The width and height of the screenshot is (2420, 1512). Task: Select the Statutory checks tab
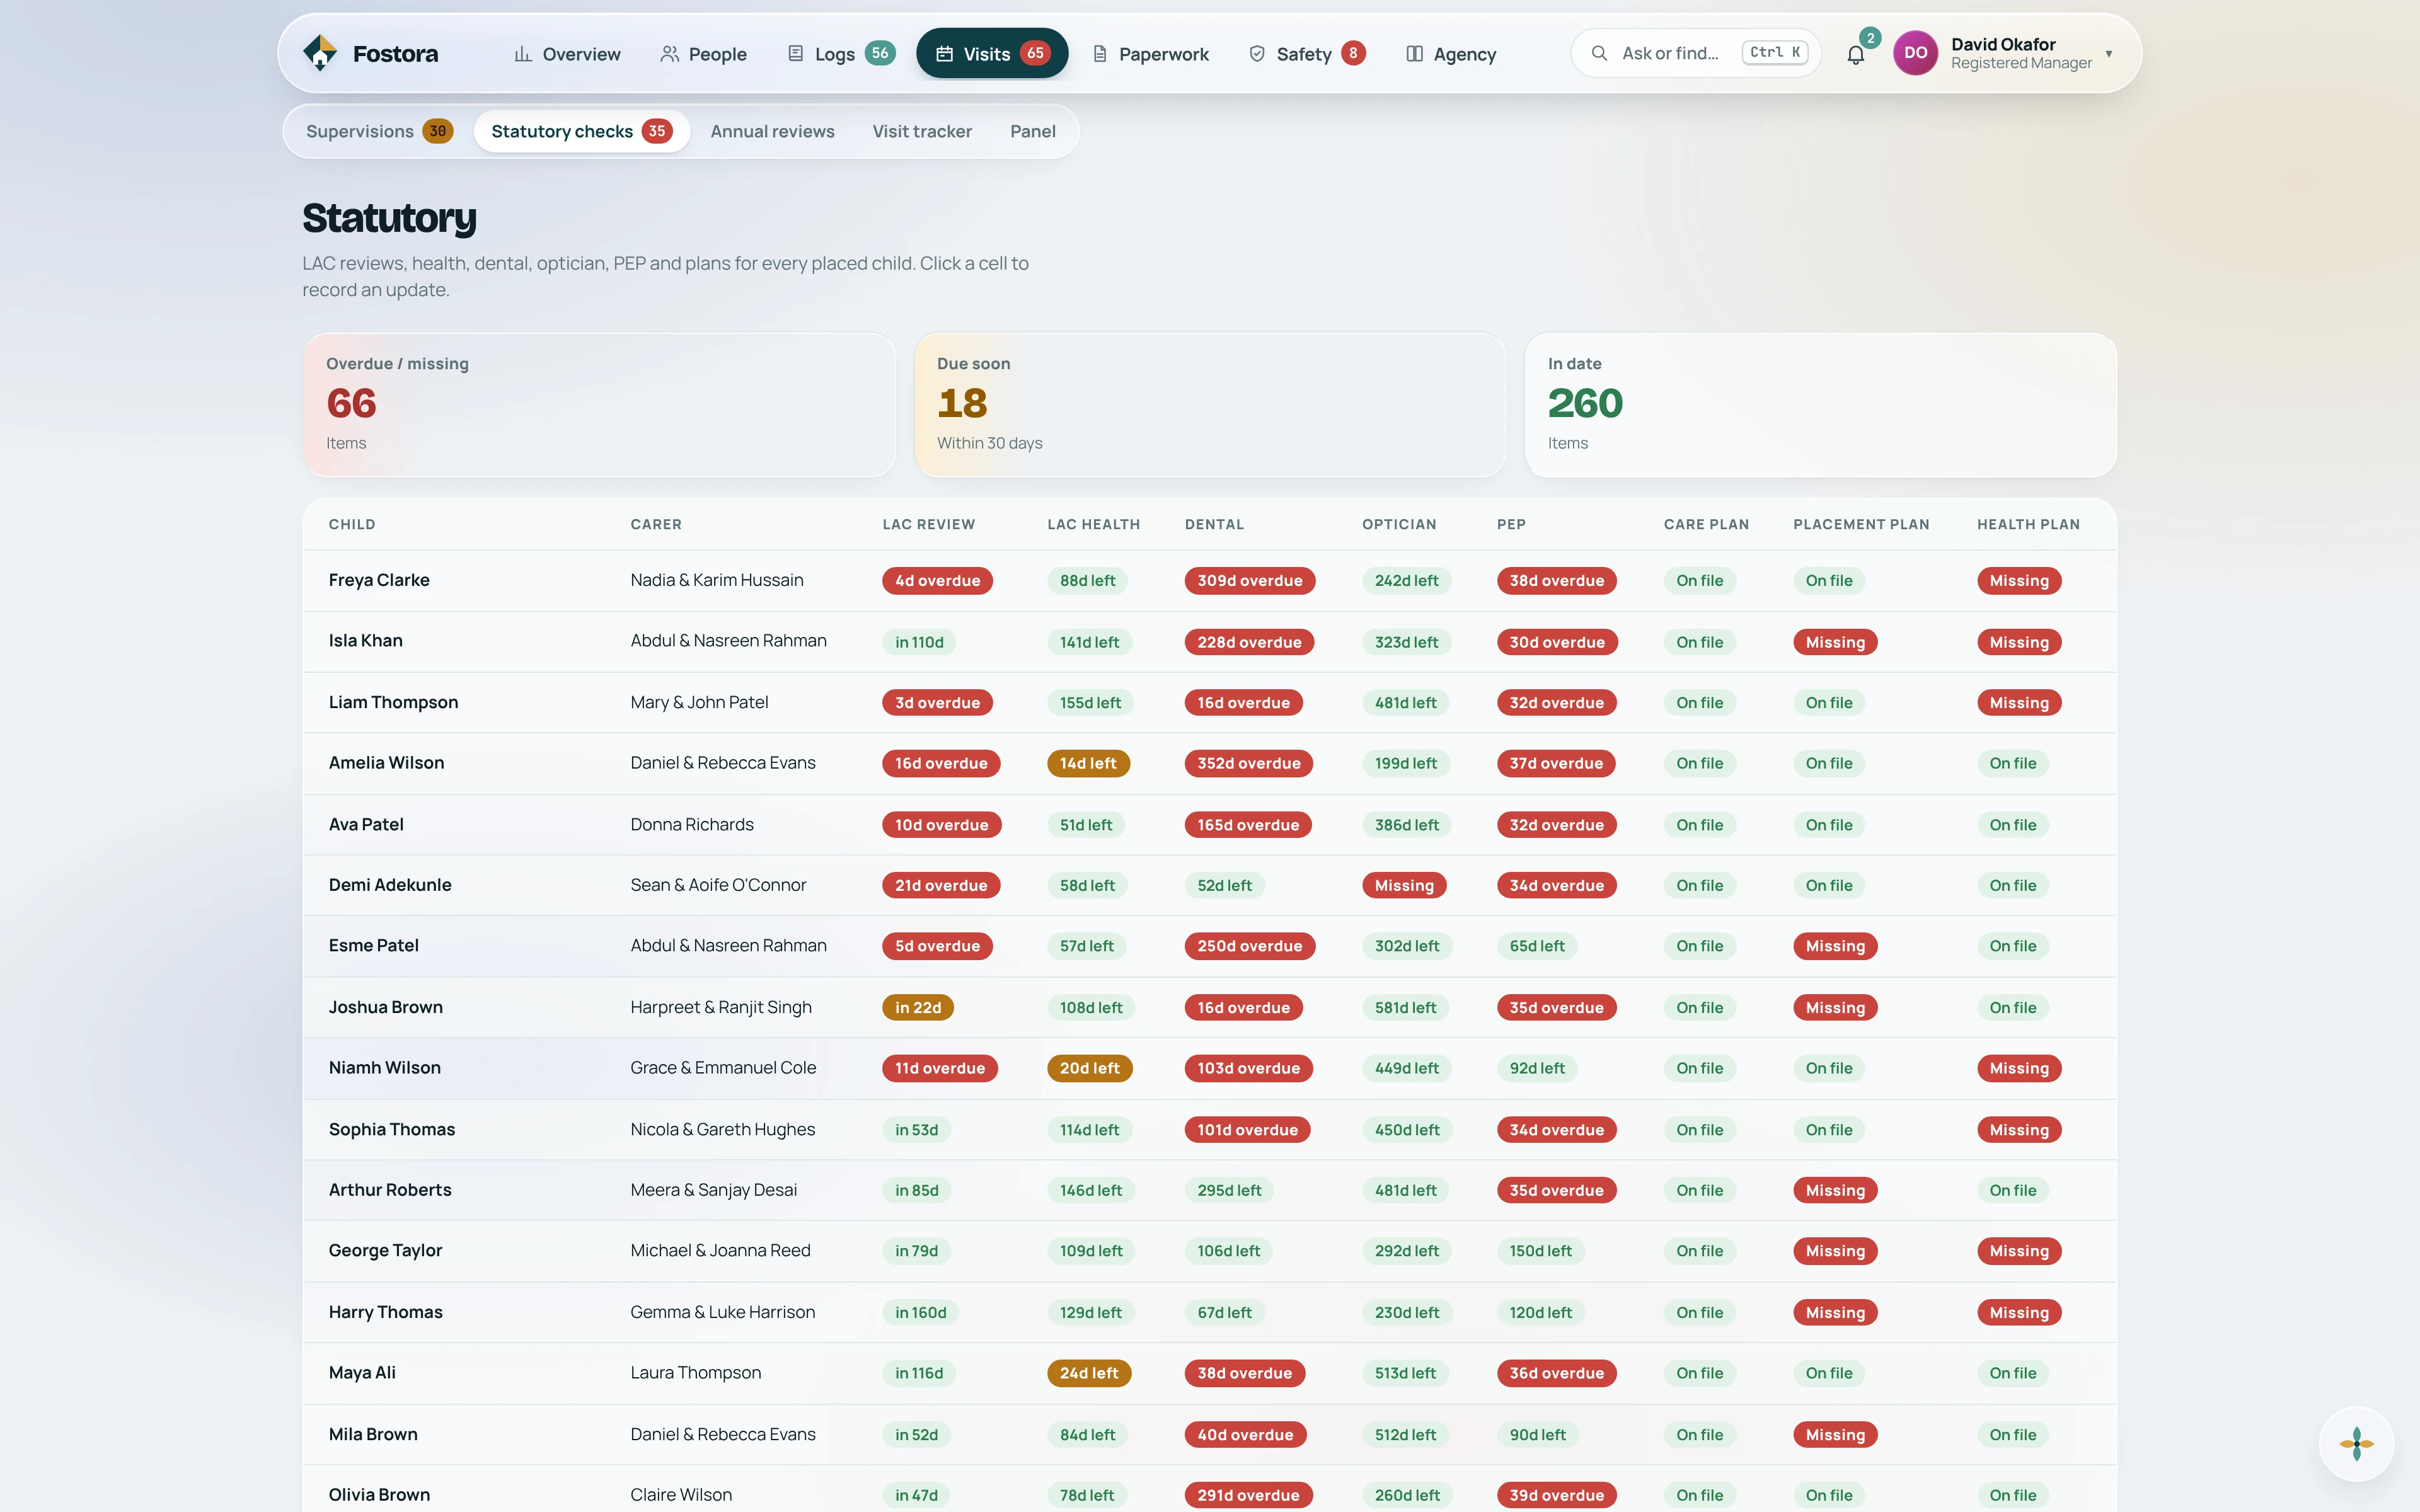coord(582,131)
